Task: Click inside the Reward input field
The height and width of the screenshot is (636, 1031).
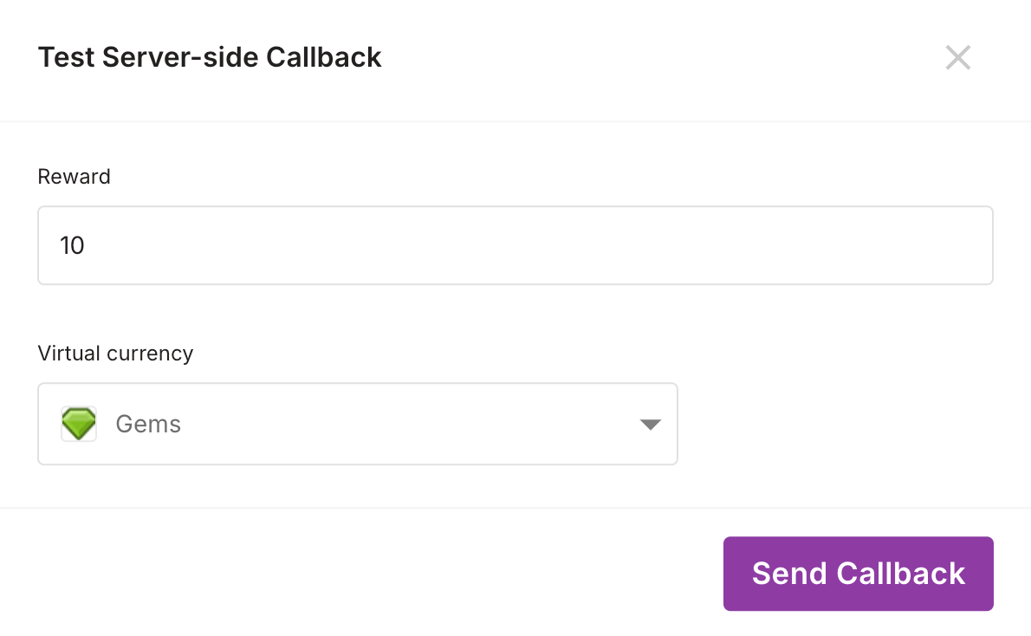Action: point(515,245)
